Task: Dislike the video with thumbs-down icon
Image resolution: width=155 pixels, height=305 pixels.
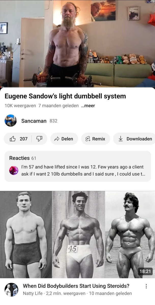Action: click(39, 139)
